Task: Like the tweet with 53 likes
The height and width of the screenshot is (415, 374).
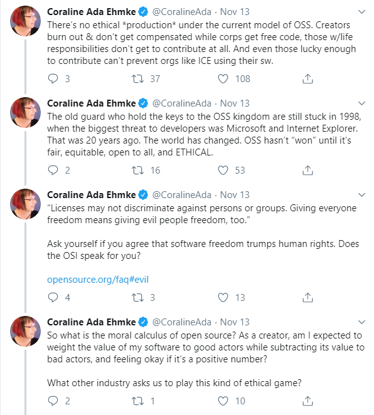Action: (223, 170)
